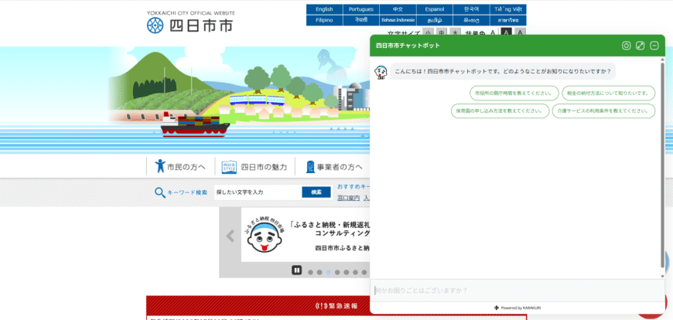The image size is (673, 320).
Task: Expand the chatbot window with the arrows icon
Action: [x=640, y=46]
